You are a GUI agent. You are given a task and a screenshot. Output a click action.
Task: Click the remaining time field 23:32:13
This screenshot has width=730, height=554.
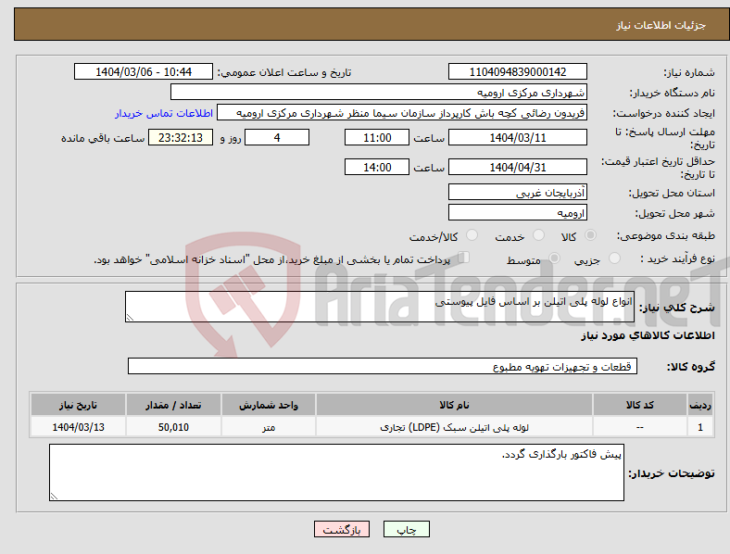tap(181, 138)
